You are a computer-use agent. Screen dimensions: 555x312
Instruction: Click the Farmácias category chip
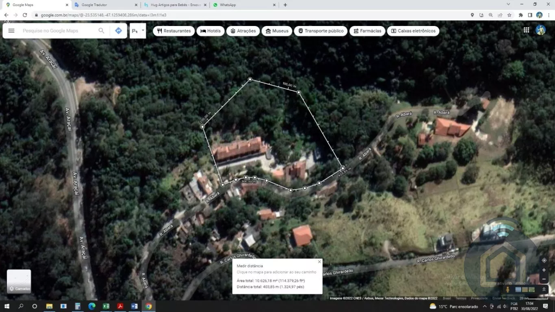(367, 31)
